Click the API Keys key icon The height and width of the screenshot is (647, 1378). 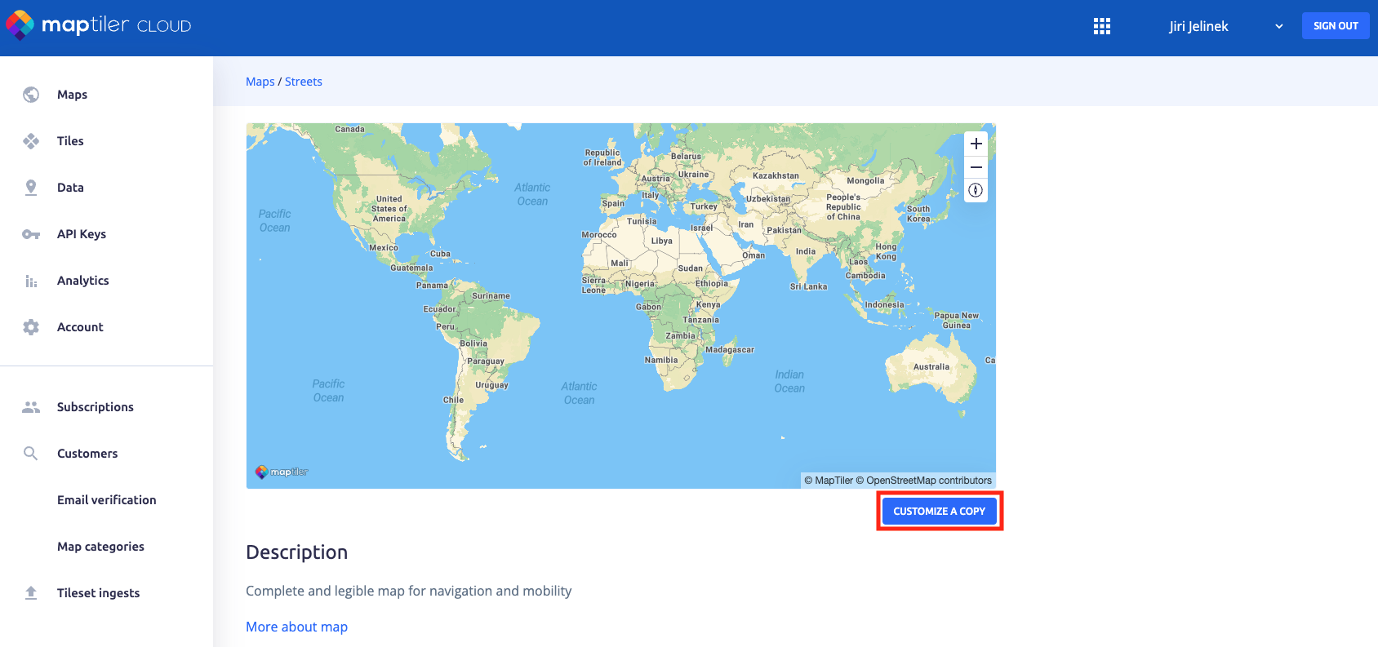(31, 234)
